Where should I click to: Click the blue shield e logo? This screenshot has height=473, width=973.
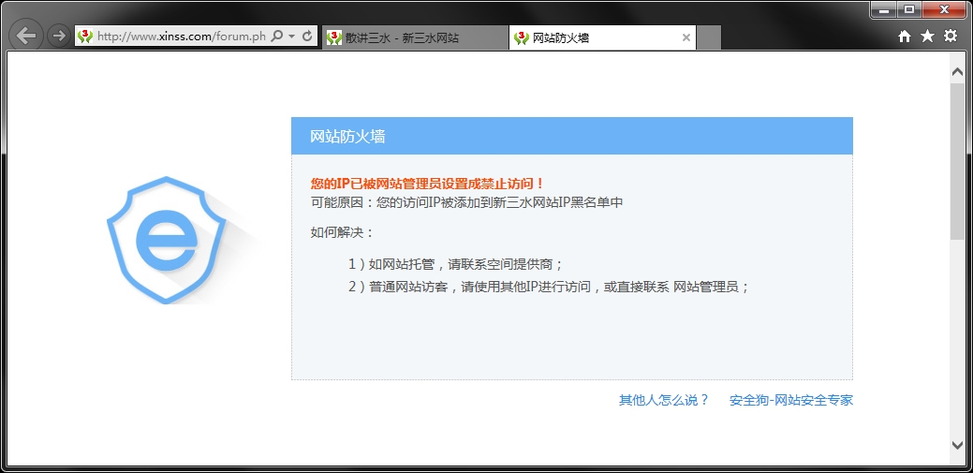click(x=167, y=240)
